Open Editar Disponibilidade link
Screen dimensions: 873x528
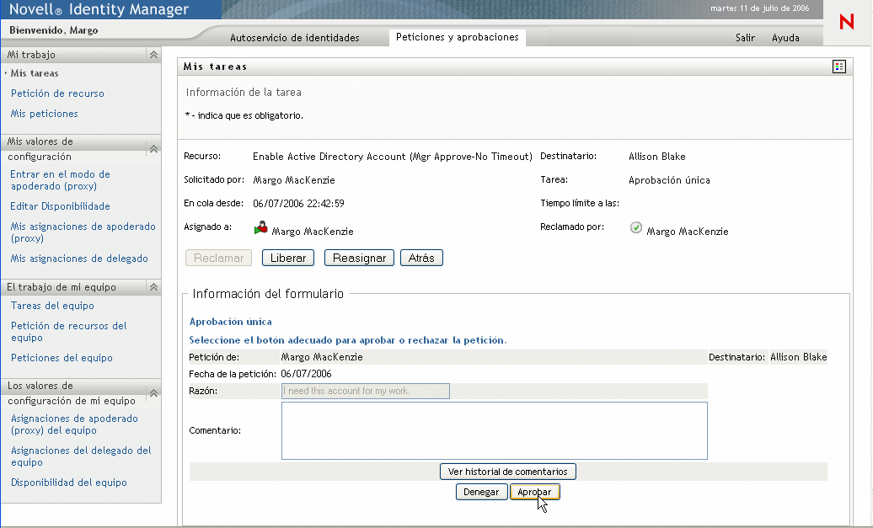(60, 206)
